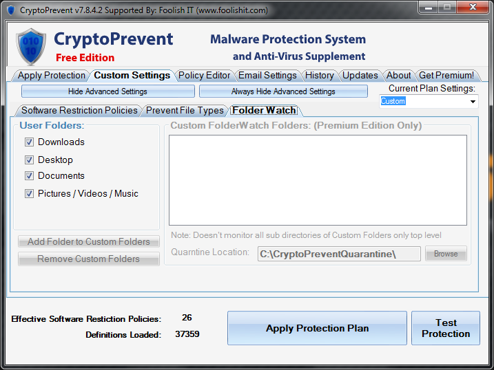The image size is (494, 370).
Task: Click Hide Advanced Settings button
Action: pos(107,91)
